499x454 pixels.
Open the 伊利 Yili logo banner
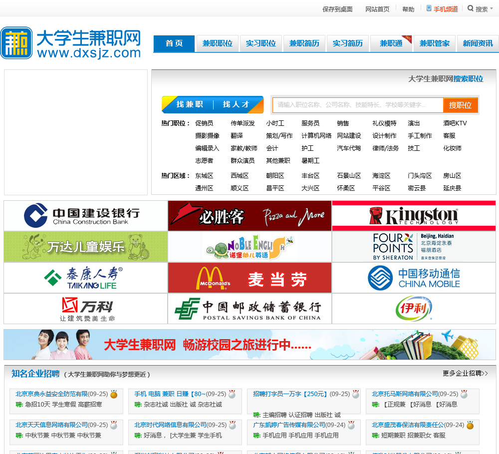click(x=414, y=309)
